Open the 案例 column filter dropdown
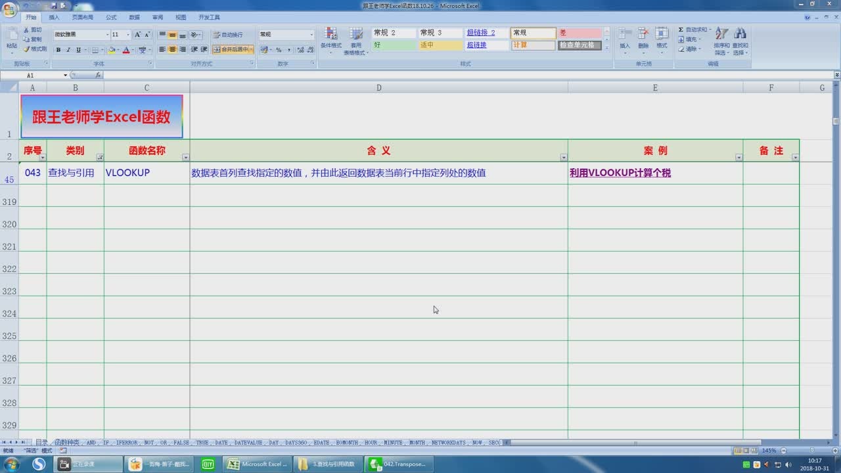This screenshot has width=841, height=473. [739, 158]
